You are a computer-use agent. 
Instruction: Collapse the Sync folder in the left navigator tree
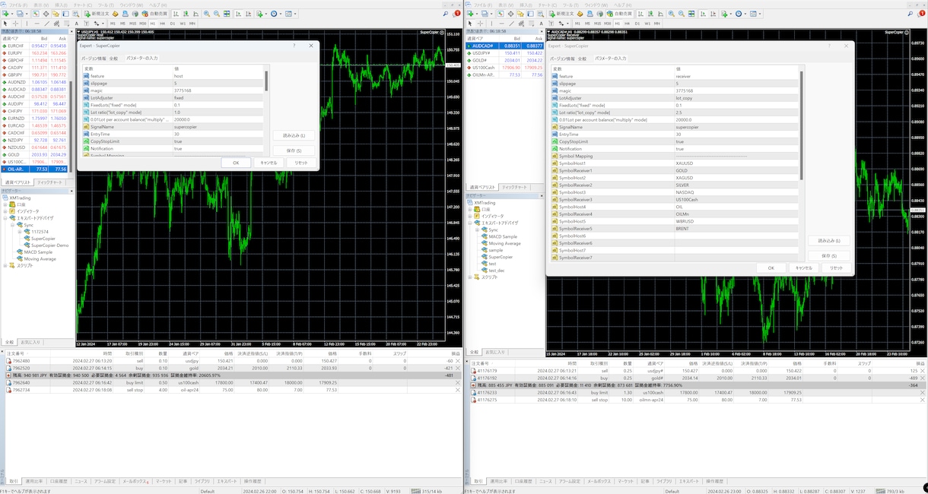(13, 225)
